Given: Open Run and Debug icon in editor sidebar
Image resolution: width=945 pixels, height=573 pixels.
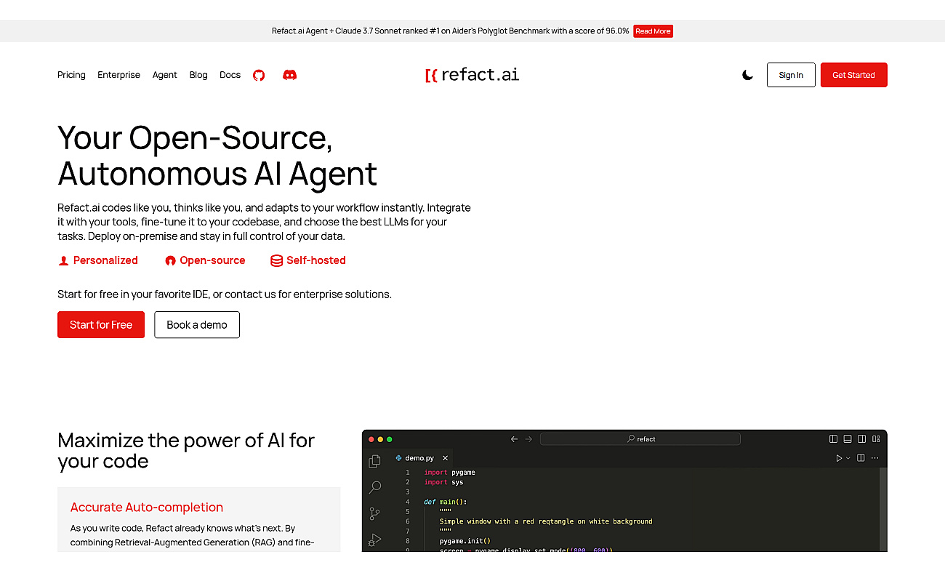Looking at the screenshot, I should tap(375, 540).
